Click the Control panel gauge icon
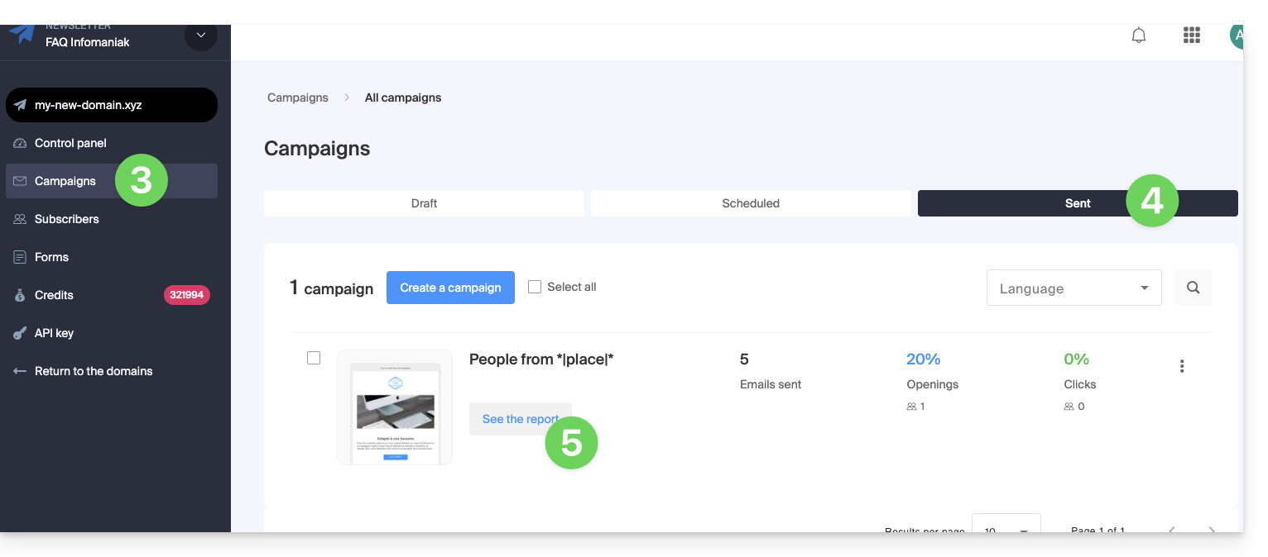1268x557 pixels. pos(20,143)
